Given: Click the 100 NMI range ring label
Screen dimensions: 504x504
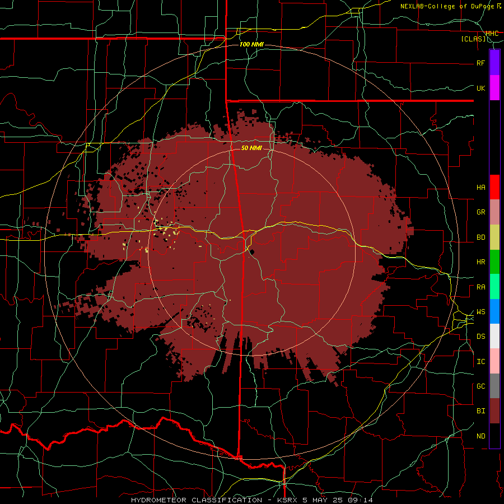Looking at the screenshot, I should (x=251, y=44).
